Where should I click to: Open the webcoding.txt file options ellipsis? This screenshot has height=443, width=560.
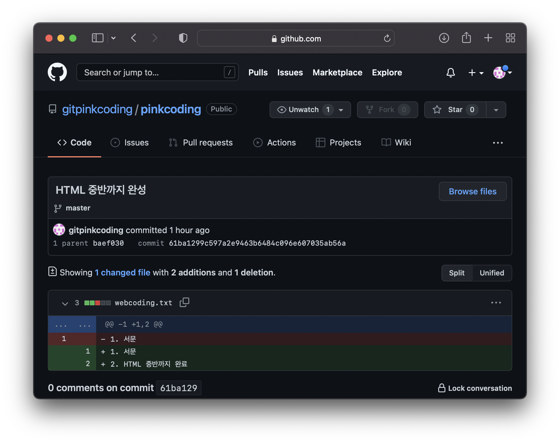pos(496,303)
